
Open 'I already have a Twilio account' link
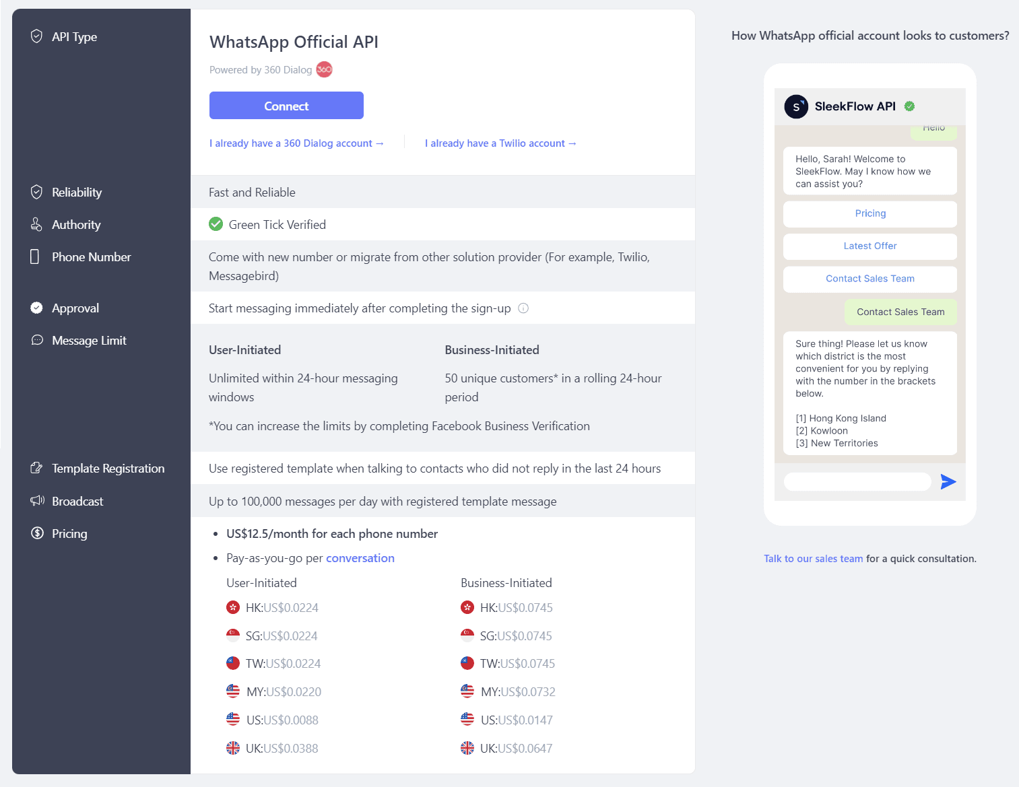tap(500, 143)
